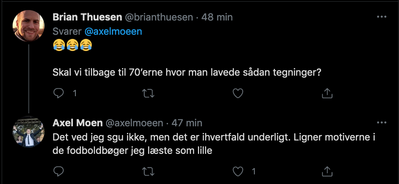This screenshot has width=399, height=184.
Task: Open more options on Axel Moen's tweet
Action: click(381, 123)
